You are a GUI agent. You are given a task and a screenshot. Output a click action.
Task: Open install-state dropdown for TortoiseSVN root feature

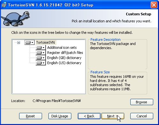pyautogui.click(x=30, y=42)
